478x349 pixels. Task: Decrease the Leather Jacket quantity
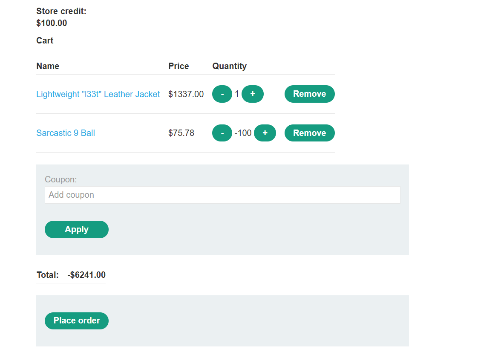pyautogui.click(x=222, y=94)
